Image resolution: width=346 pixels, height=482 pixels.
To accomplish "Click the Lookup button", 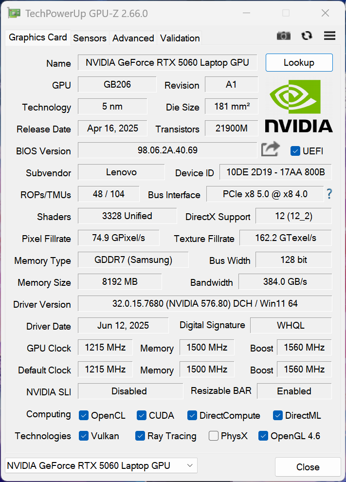I will tap(299, 62).
